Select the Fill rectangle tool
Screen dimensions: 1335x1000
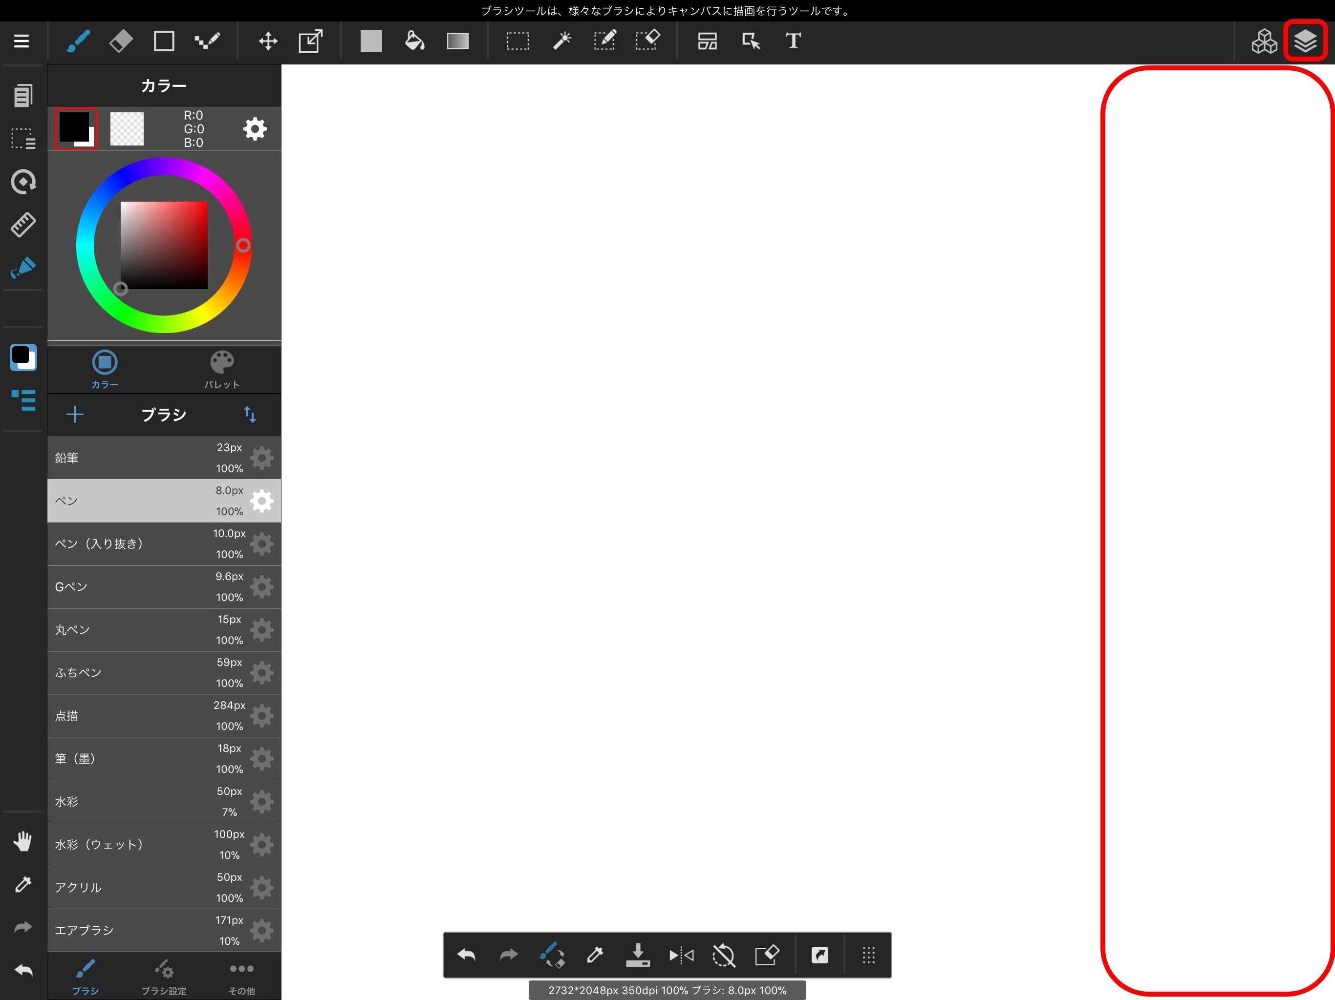point(371,41)
